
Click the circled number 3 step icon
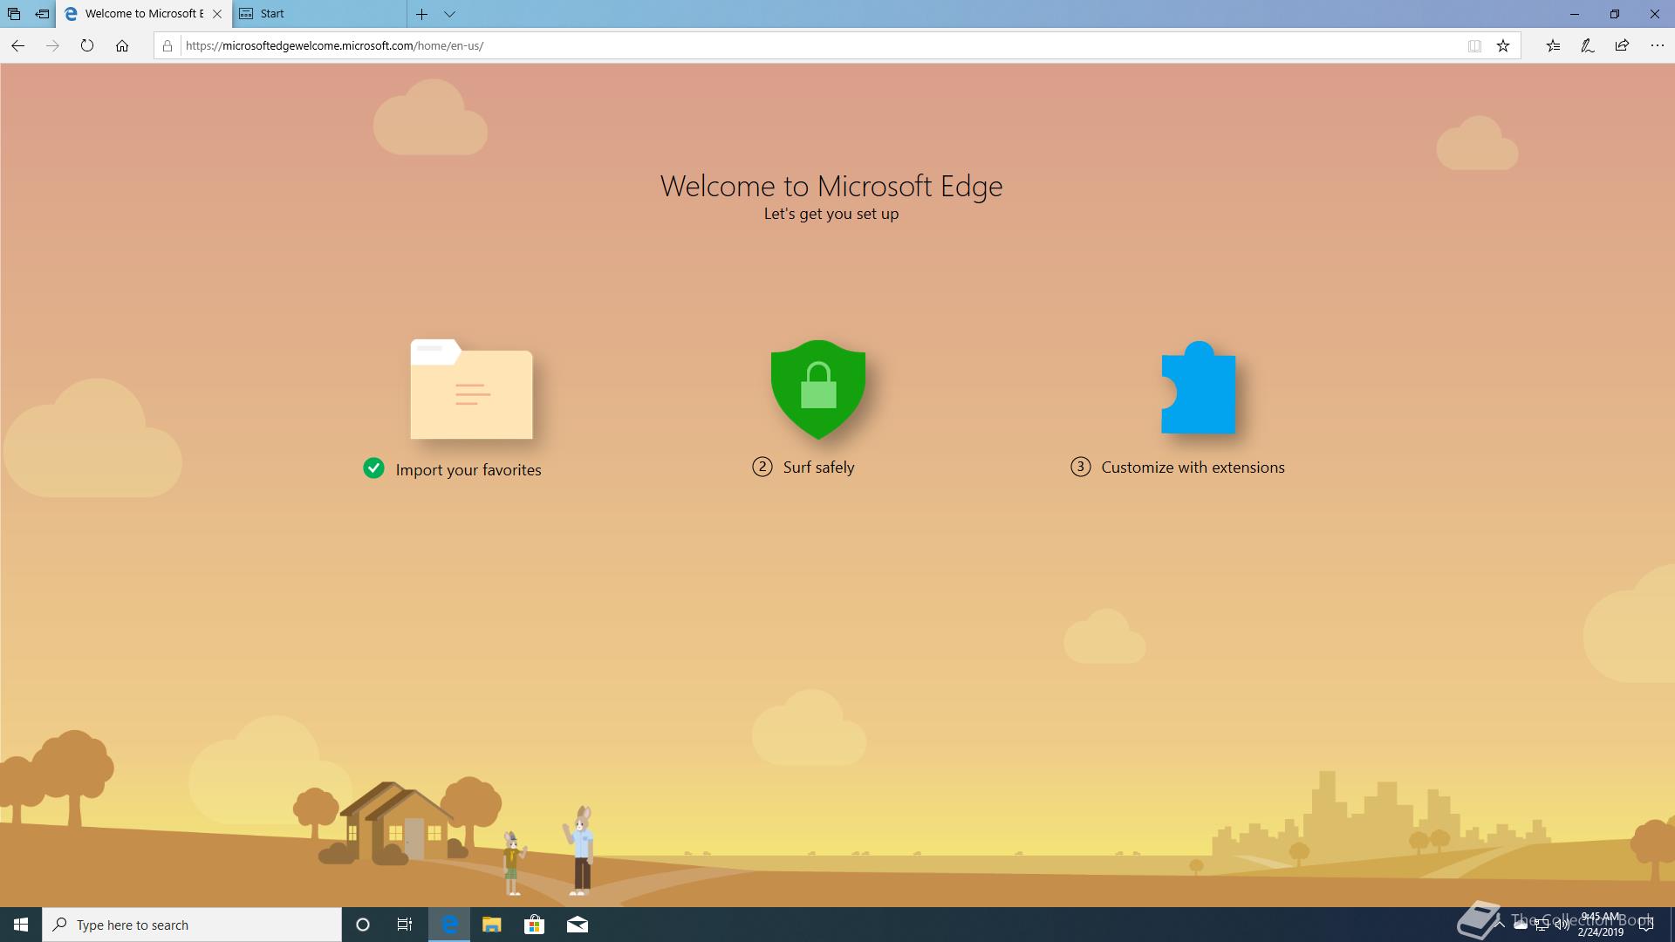tap(1080, 467)
